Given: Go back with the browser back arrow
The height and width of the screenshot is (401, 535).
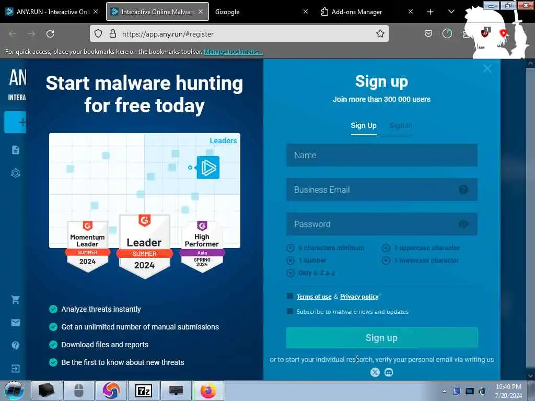Looking at the screenshot, I should (x=13, y=33).
